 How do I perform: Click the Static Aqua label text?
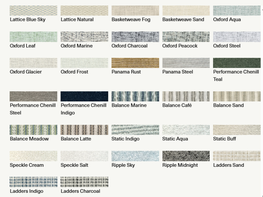[175, 139]
